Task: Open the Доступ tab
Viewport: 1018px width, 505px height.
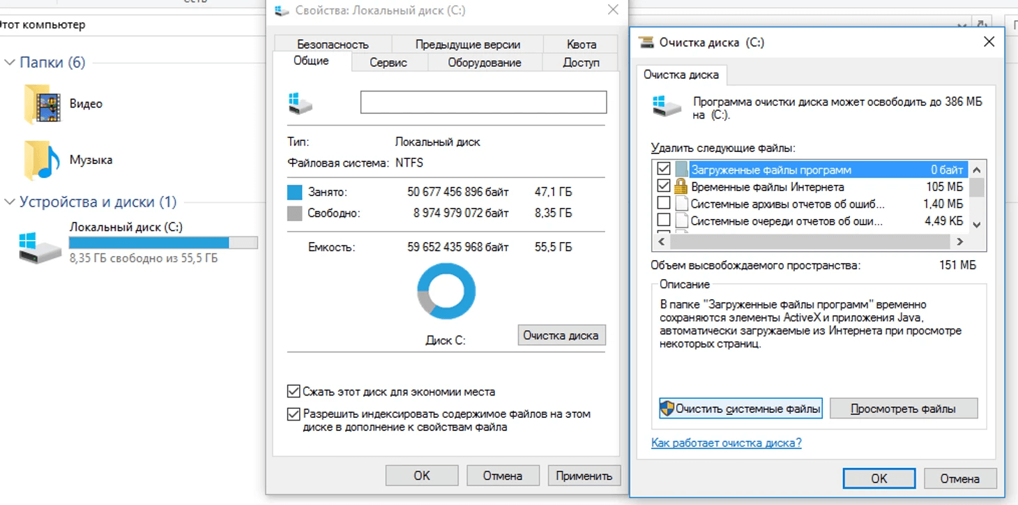Action: pos(581,62)
